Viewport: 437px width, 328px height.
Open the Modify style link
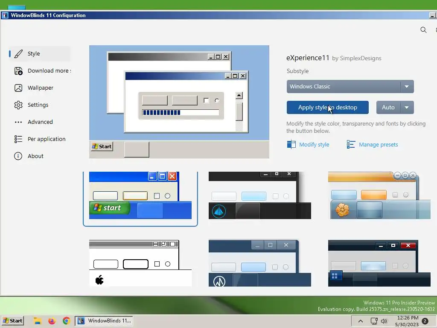tap(314, 144)
